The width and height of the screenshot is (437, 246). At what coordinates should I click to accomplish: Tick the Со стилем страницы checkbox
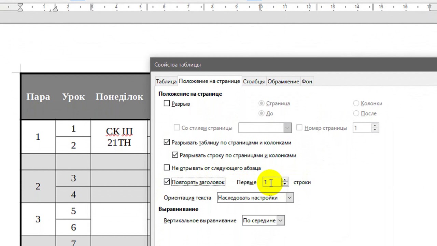tap(177, 128)
